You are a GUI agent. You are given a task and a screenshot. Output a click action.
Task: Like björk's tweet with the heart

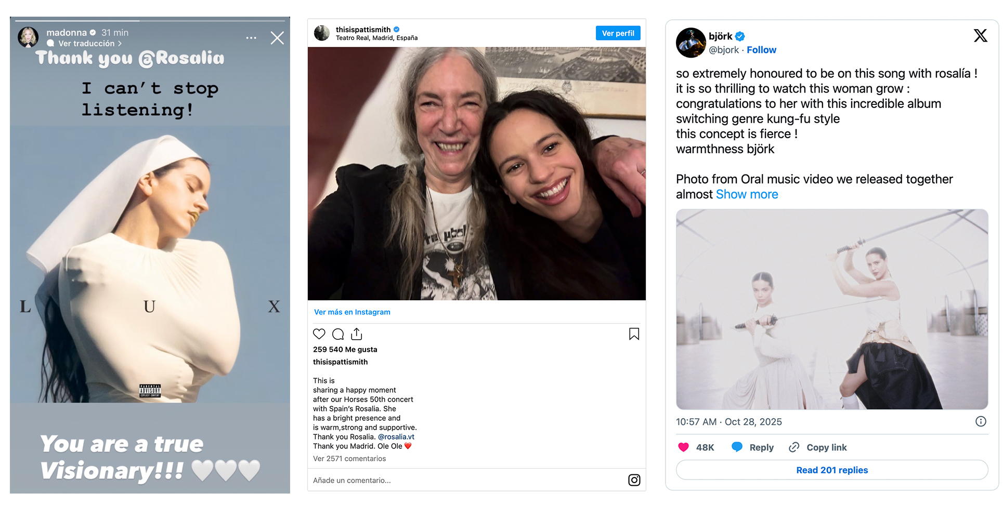684,447
